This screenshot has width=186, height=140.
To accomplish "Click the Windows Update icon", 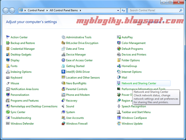I will pos(119,123).
